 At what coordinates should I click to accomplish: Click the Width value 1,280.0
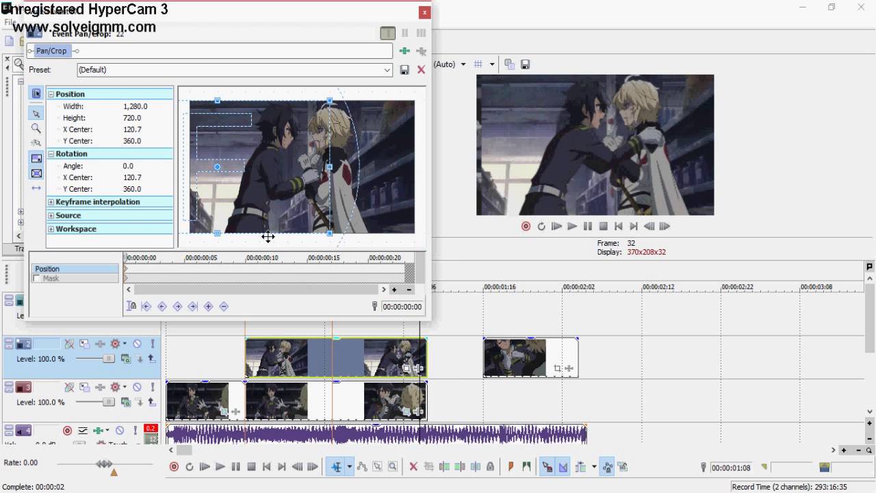click(136, 107)
